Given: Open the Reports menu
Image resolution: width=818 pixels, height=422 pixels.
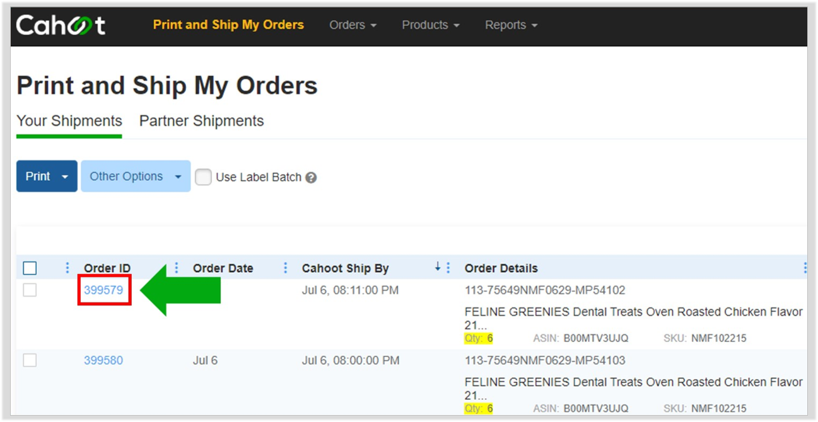Looking at the screenshot, I should 511,25.
